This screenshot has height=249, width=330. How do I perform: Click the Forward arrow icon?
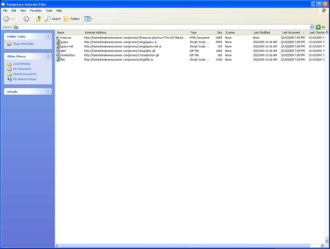26,19
